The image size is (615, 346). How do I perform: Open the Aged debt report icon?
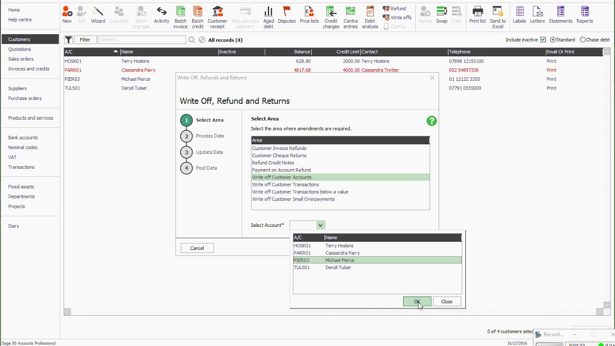(x=269, y=18)
